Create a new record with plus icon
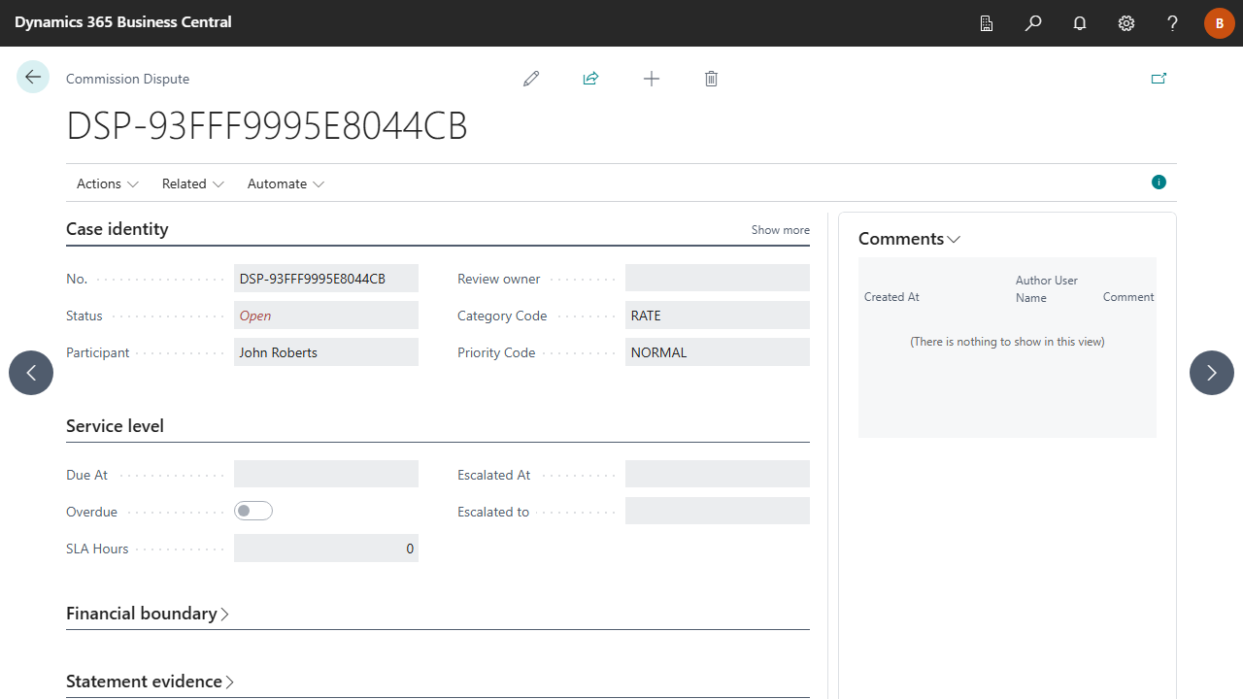Viewport: 1243px width, 699px height. click(652, 79)
